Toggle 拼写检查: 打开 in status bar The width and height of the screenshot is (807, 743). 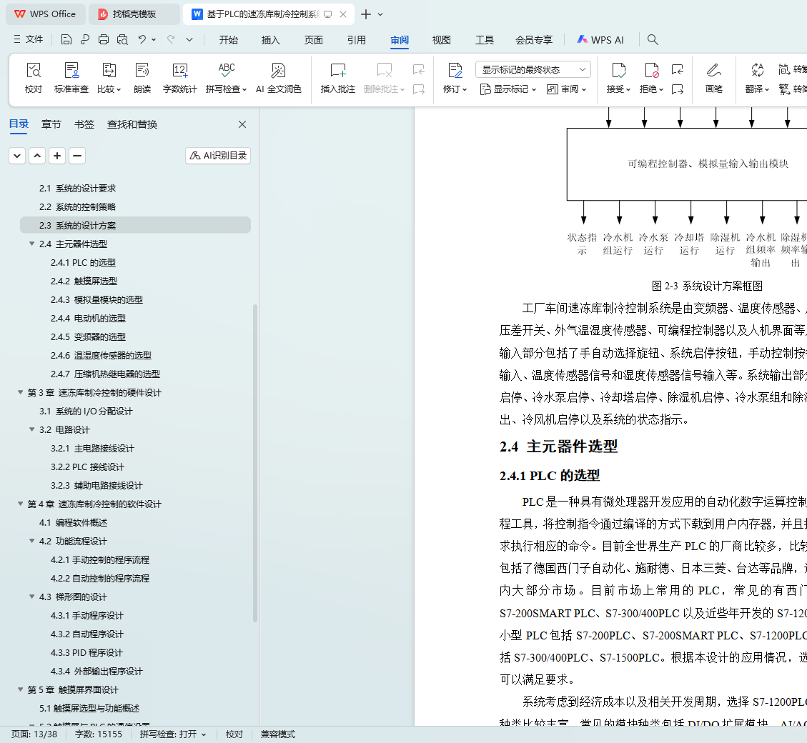coord(173,734)
